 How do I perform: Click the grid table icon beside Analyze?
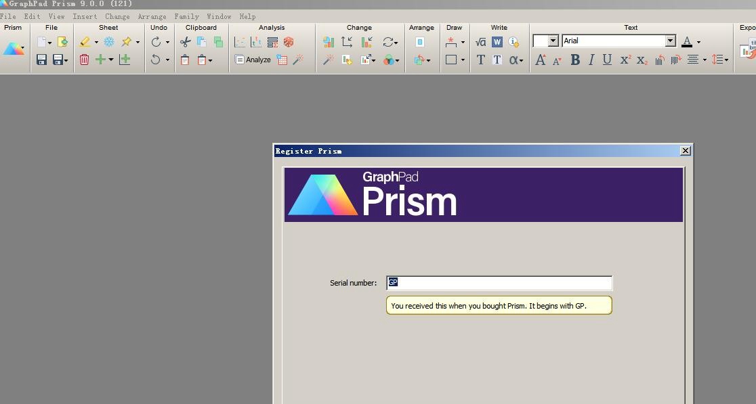[x=282, y=60]
